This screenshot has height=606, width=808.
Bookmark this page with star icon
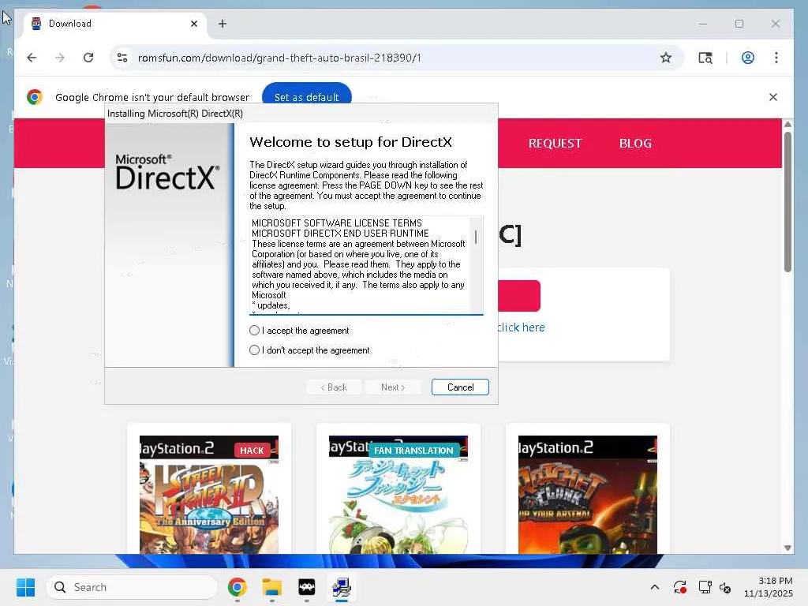[x=666, y=58]
